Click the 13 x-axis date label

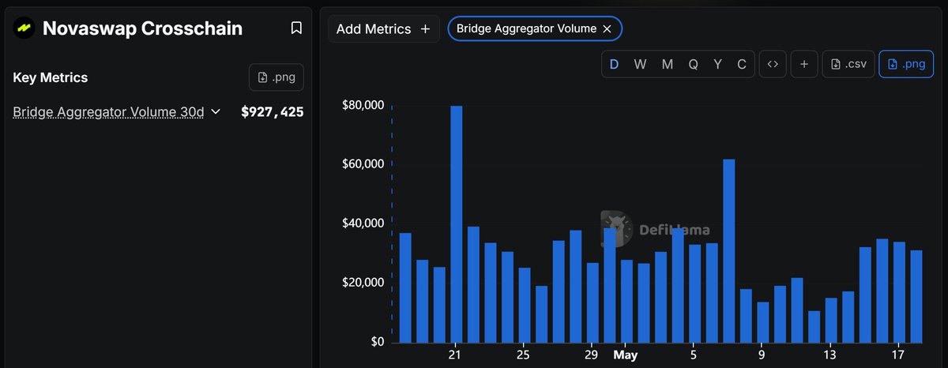[x=830, y=355]
